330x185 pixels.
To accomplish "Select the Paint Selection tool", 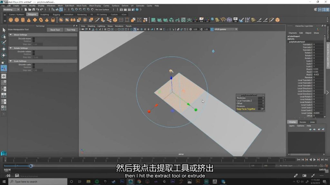I will (x=4, y=43).
